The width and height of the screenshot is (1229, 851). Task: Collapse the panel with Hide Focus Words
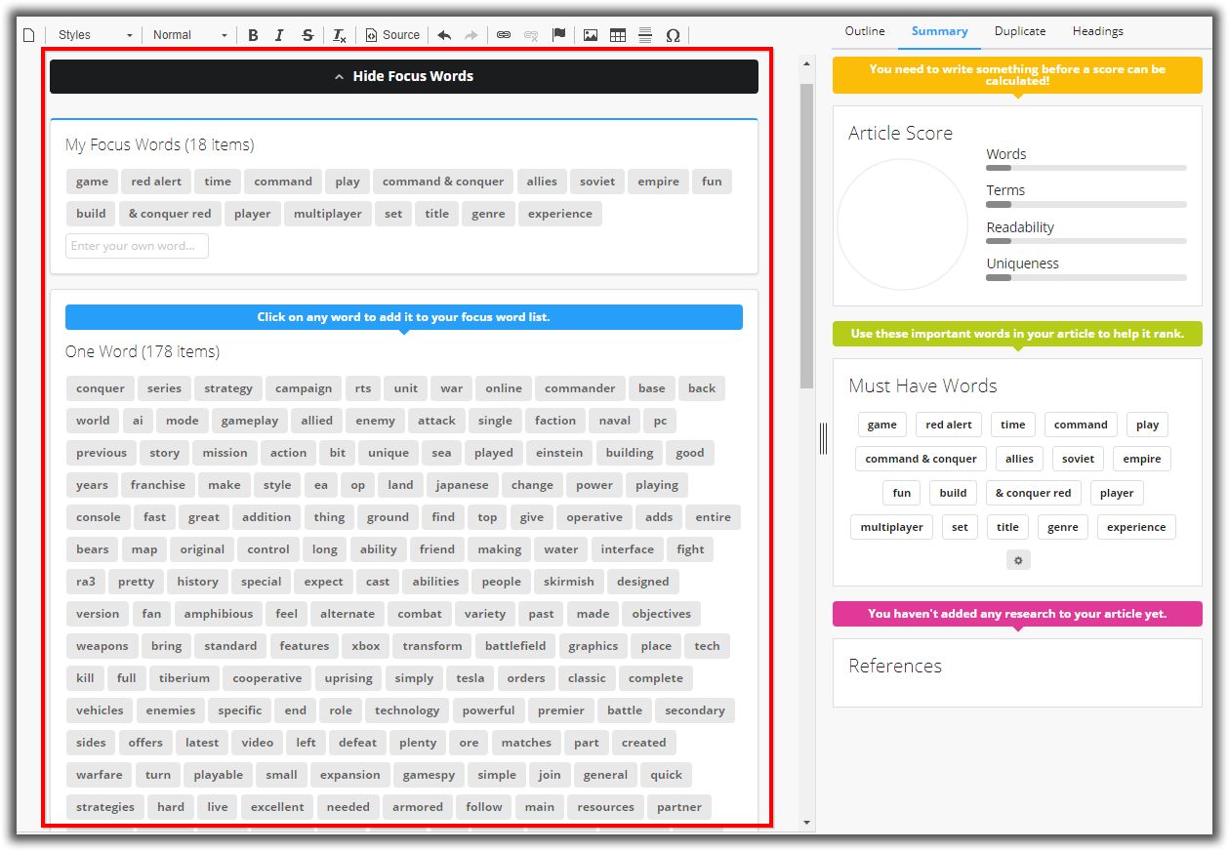tap(404, 76)
